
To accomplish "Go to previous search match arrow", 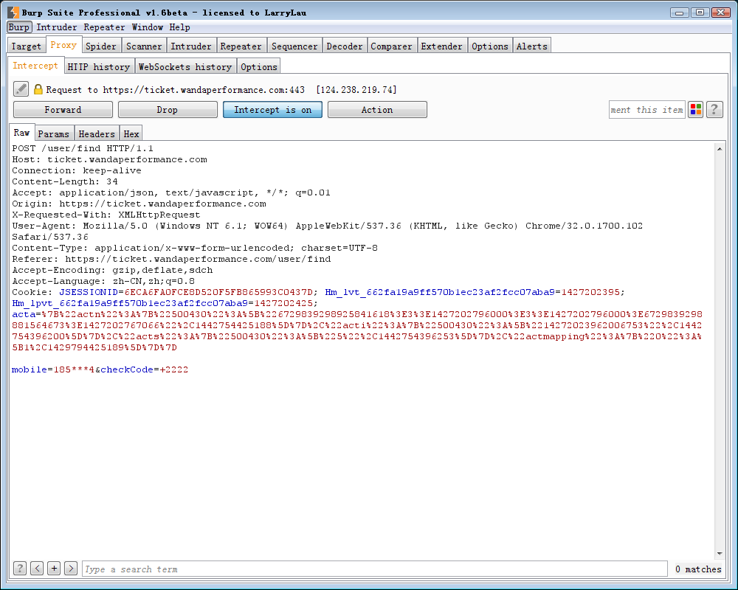I will tap(37, 569).
